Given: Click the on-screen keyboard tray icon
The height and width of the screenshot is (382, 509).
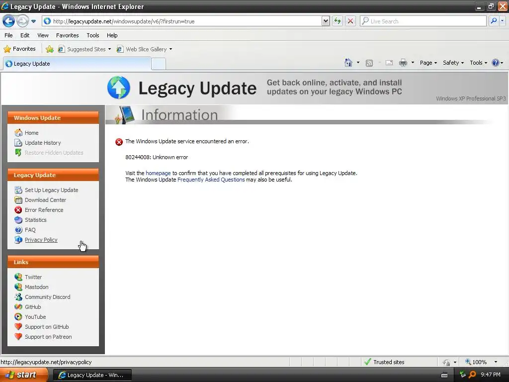Looking at the screenshot, I should 444,375.
